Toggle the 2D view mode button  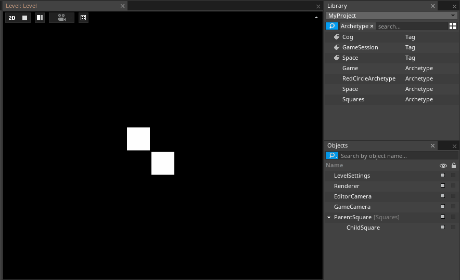coord(12,18)
